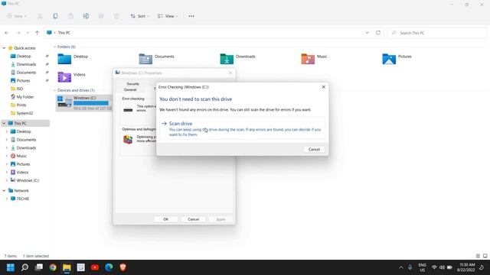The image size is (490, 275).
Task: Show hidden system tray icons
Action: tap(401, 267)
